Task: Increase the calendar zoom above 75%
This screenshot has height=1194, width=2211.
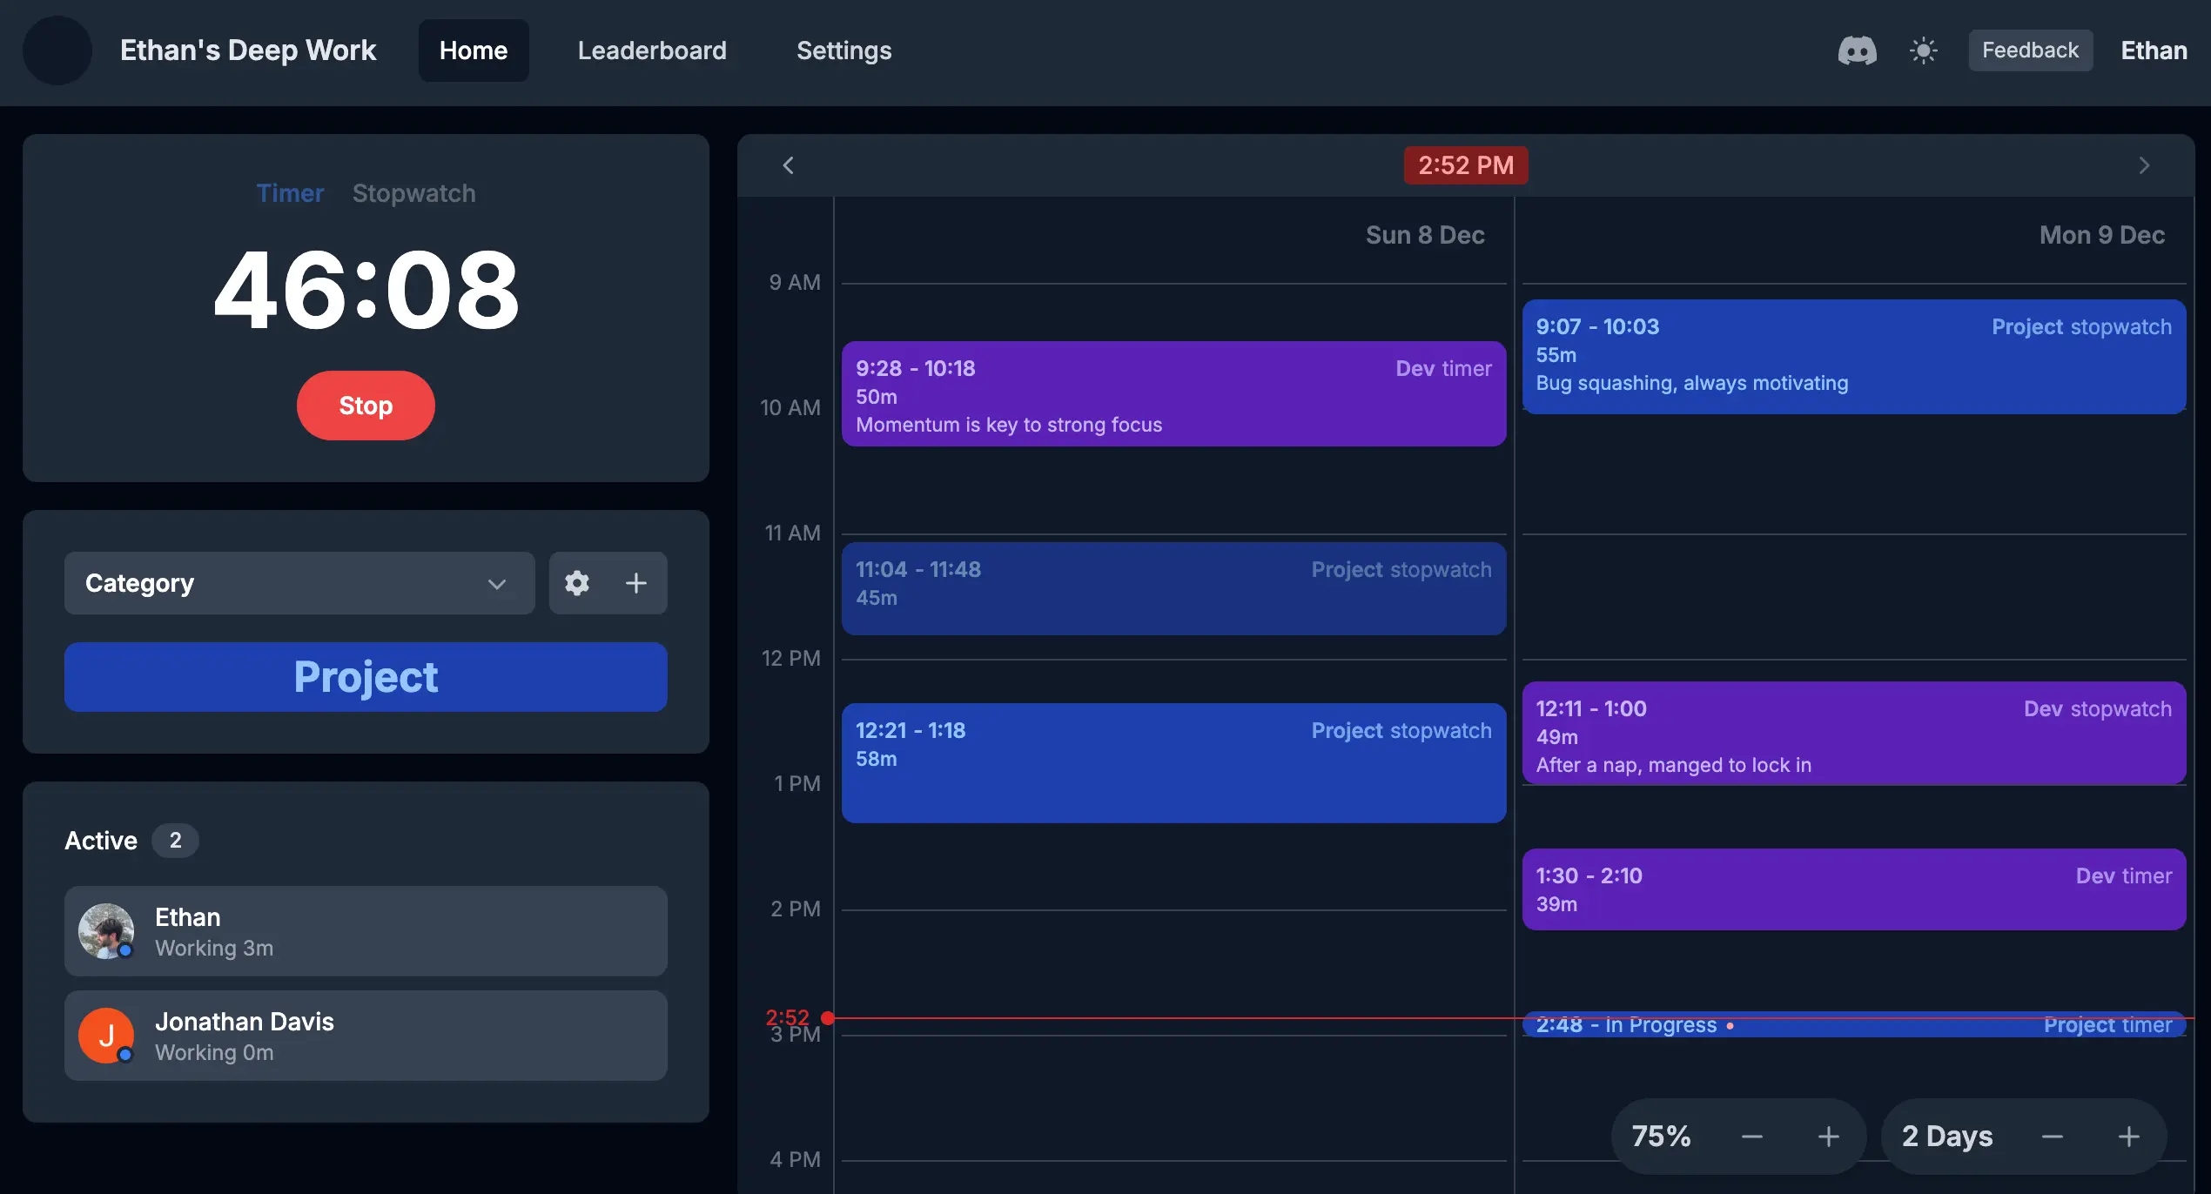Action: pyautogui.click(x=1829, y=1137)
